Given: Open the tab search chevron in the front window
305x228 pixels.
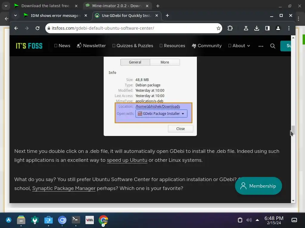Looking at the screenshot, I should [15, 15].
